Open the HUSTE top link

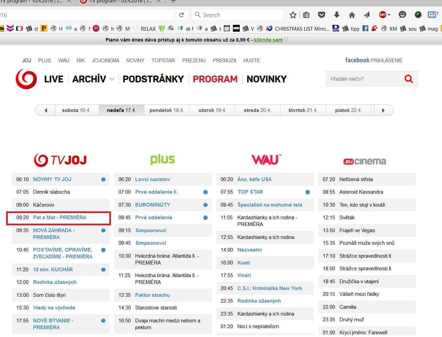252,61
